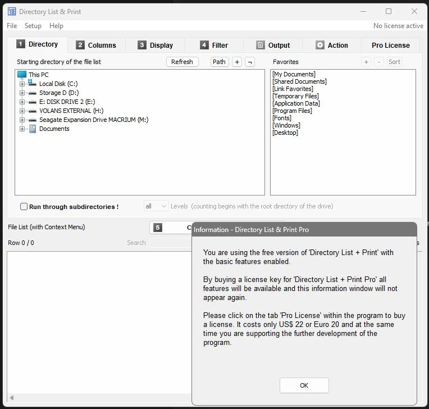Expand the Storage D (D:) node
The height and width of the screenshot is (409, 429).
click(22, 93)
